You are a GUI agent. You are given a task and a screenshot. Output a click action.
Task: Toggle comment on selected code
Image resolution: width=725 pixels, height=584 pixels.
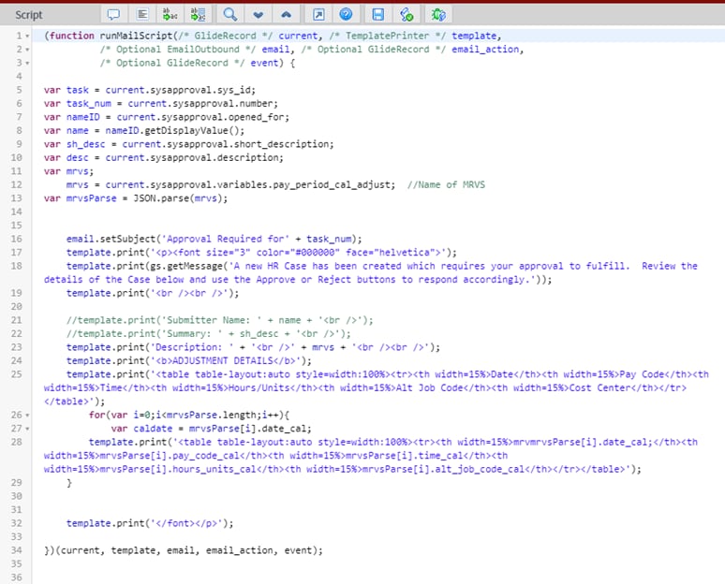tap(113, 14)
